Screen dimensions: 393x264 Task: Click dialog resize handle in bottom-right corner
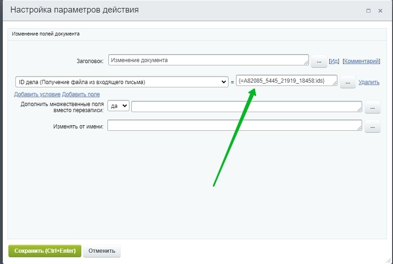tap(388, 259)
